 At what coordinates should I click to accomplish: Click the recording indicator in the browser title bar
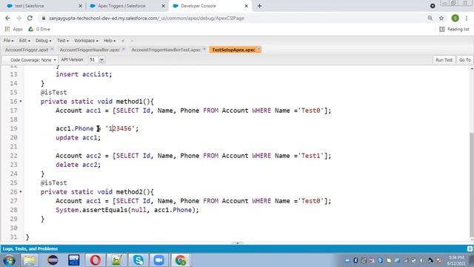pos(433,6)
